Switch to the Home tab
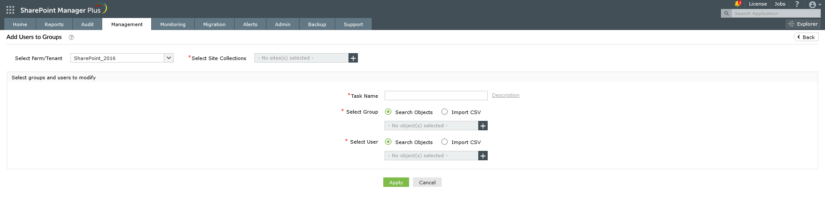This screenshot has height=210, width=825. (20, 24)
